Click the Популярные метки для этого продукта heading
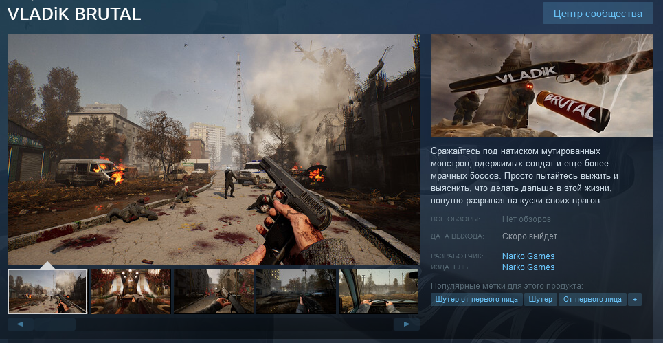663x343 pixels. tap(507, 285)
